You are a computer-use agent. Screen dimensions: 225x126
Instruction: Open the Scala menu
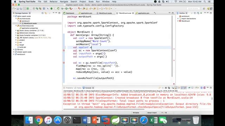pyautogui.click(x=91, y=1)
